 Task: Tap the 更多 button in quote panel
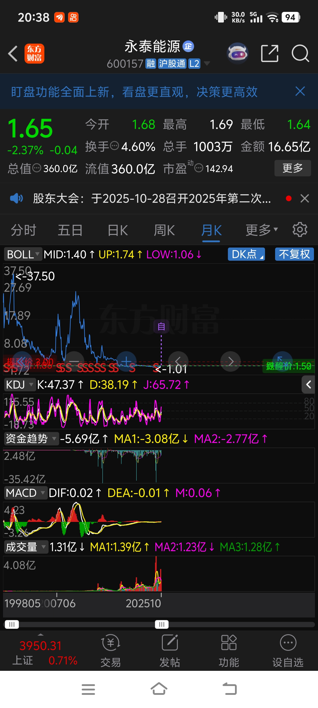point(293,168)
